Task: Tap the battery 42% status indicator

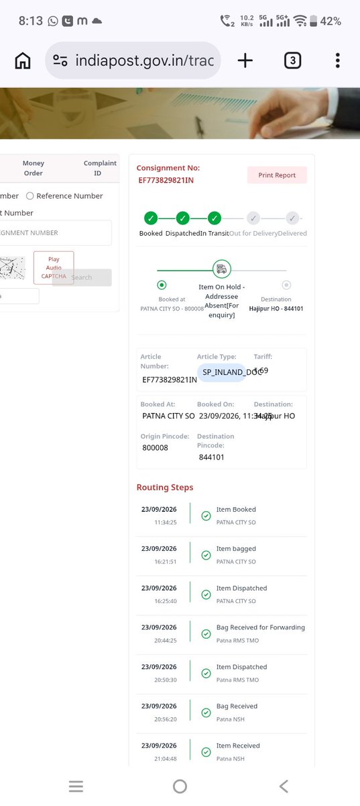Action: point(326,21)
